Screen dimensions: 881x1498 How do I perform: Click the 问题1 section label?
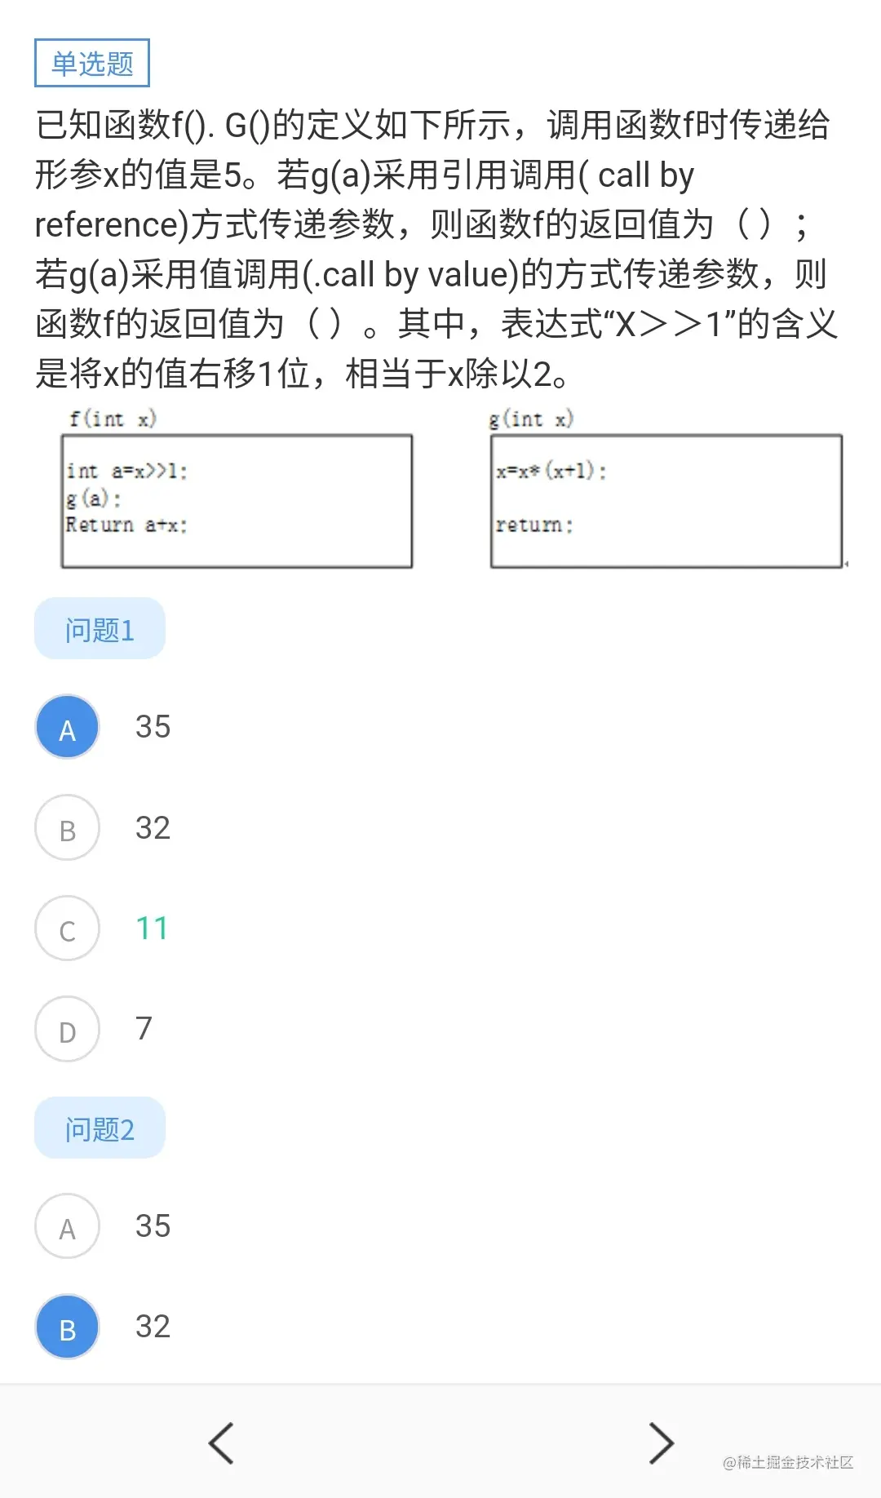(x=99, y=627)
